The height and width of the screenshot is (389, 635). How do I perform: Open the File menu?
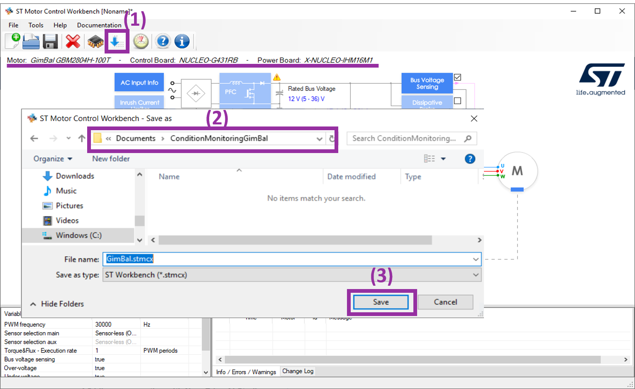pyautogui.click(x=13, y=25)
